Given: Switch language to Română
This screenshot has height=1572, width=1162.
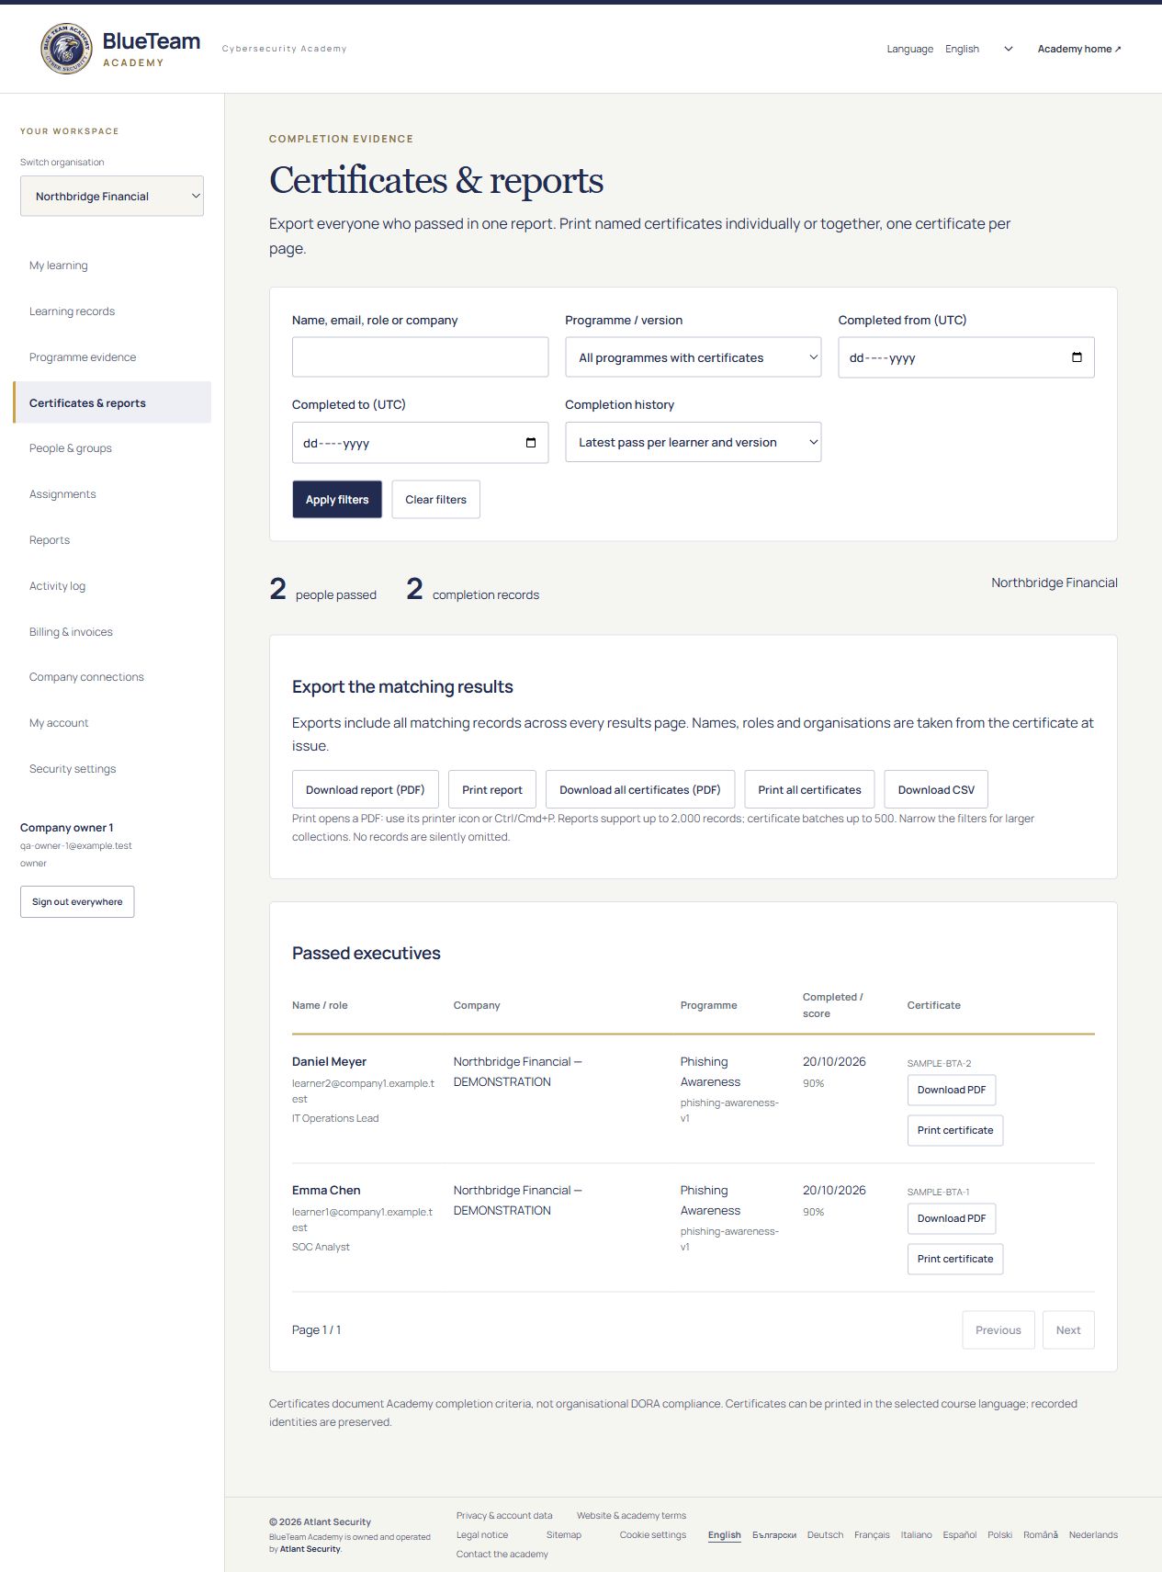Looking at the screenshot, I should point(1041,1534).
